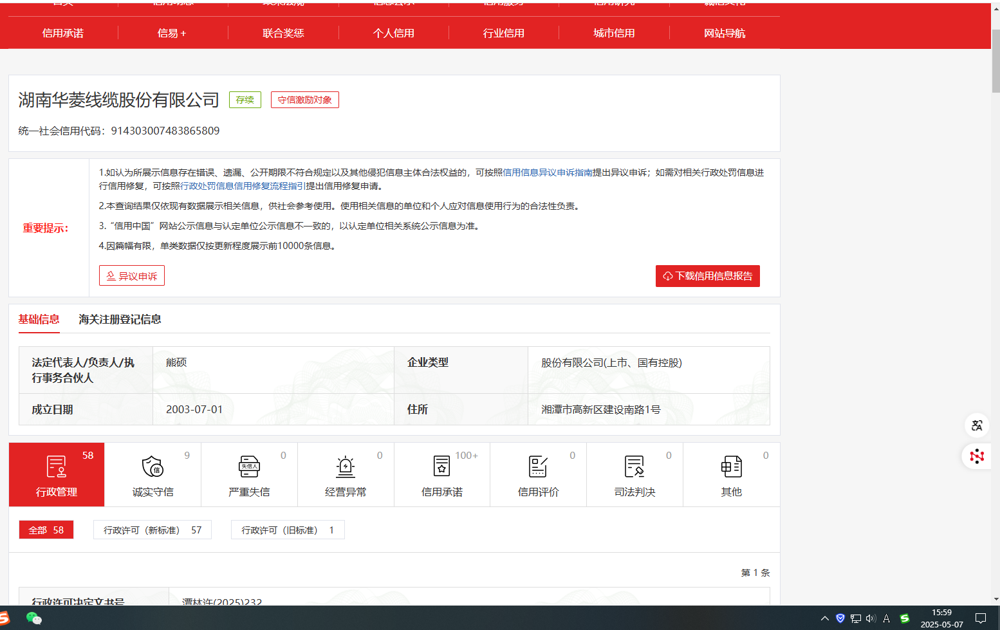The image size is (1000, 630).
Task: Click the address 湘潭市高新区建设南路1号
Action: 601,409
